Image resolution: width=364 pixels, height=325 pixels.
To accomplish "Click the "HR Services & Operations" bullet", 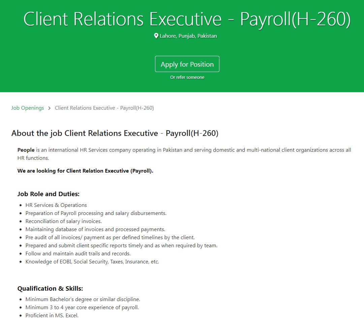I will coord(56,205).
